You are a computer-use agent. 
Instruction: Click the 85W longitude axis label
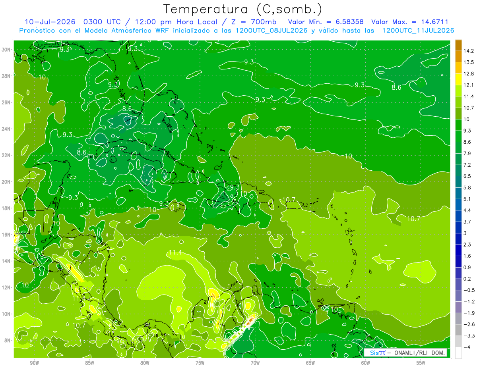pyautogui.click(x=89, y=363)
